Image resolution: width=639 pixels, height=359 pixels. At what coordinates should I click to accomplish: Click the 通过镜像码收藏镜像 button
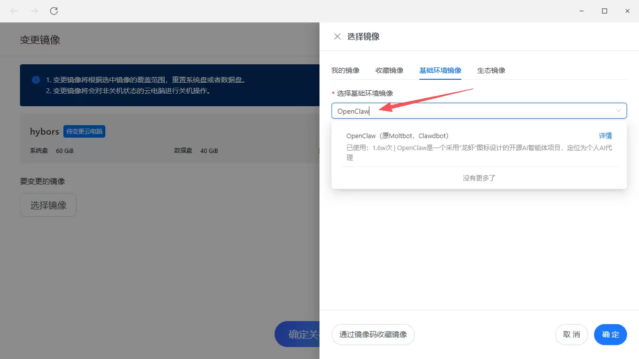coord(373,334)
